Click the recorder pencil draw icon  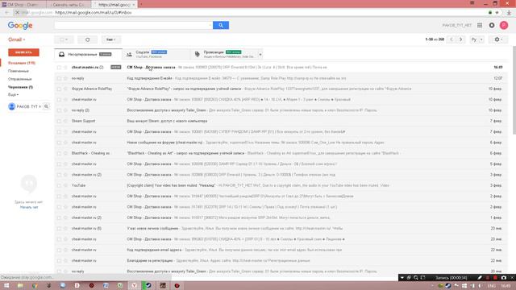[480, 278]
